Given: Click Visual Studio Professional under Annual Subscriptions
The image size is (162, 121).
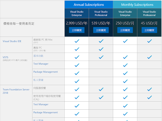Looking at the screenshot, I should point(101,13).
